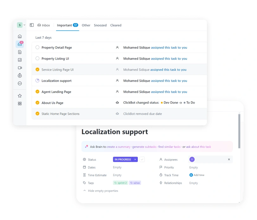The height and width of the screenshot is (220, 257).
Task: Click the task panel vertical scrollbar
Action: pyautogui.click(x=239, y=131)
